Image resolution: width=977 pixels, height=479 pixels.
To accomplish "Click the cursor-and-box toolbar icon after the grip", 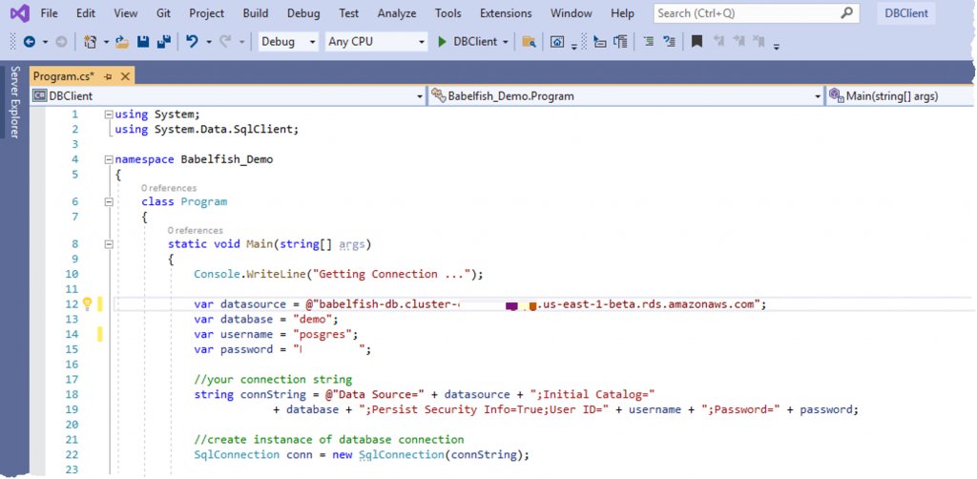I will [x=599, y=42].
